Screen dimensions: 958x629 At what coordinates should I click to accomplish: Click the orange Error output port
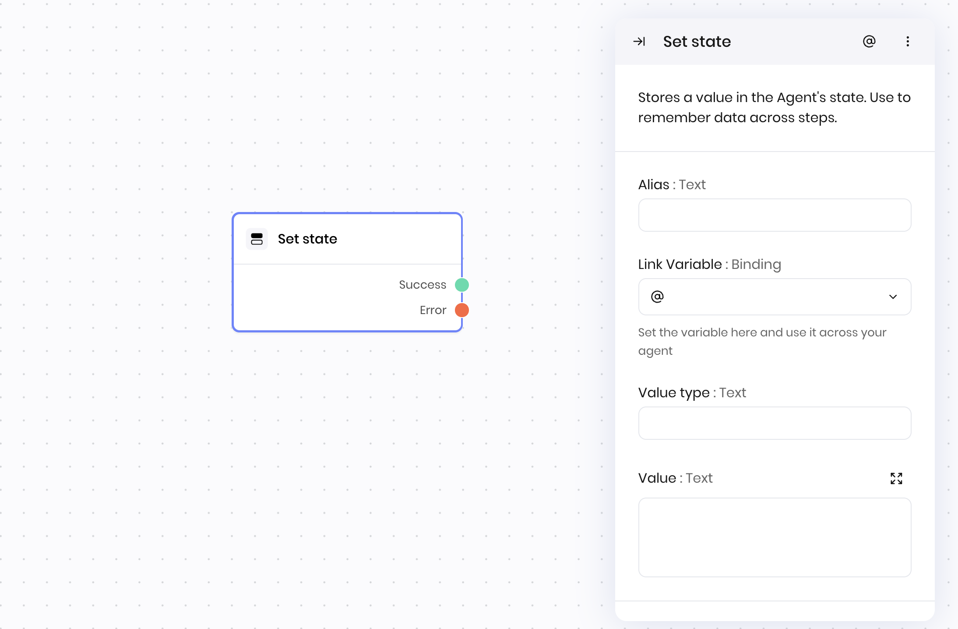(x=462, y=310)
